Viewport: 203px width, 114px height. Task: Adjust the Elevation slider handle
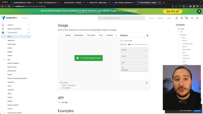coord(129,44)
